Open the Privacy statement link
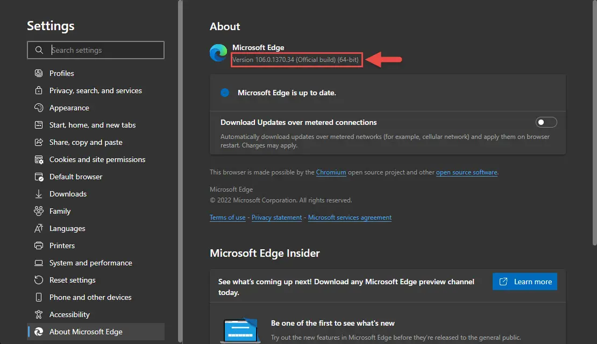 point(276,217)
